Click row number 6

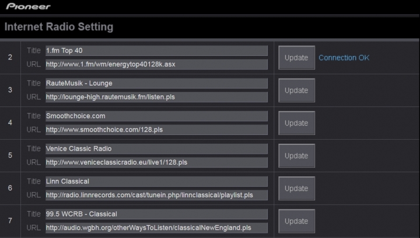10,188
